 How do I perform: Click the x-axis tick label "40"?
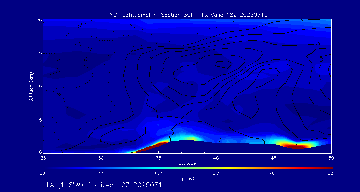pyautogui.click(x=216, y=158)
